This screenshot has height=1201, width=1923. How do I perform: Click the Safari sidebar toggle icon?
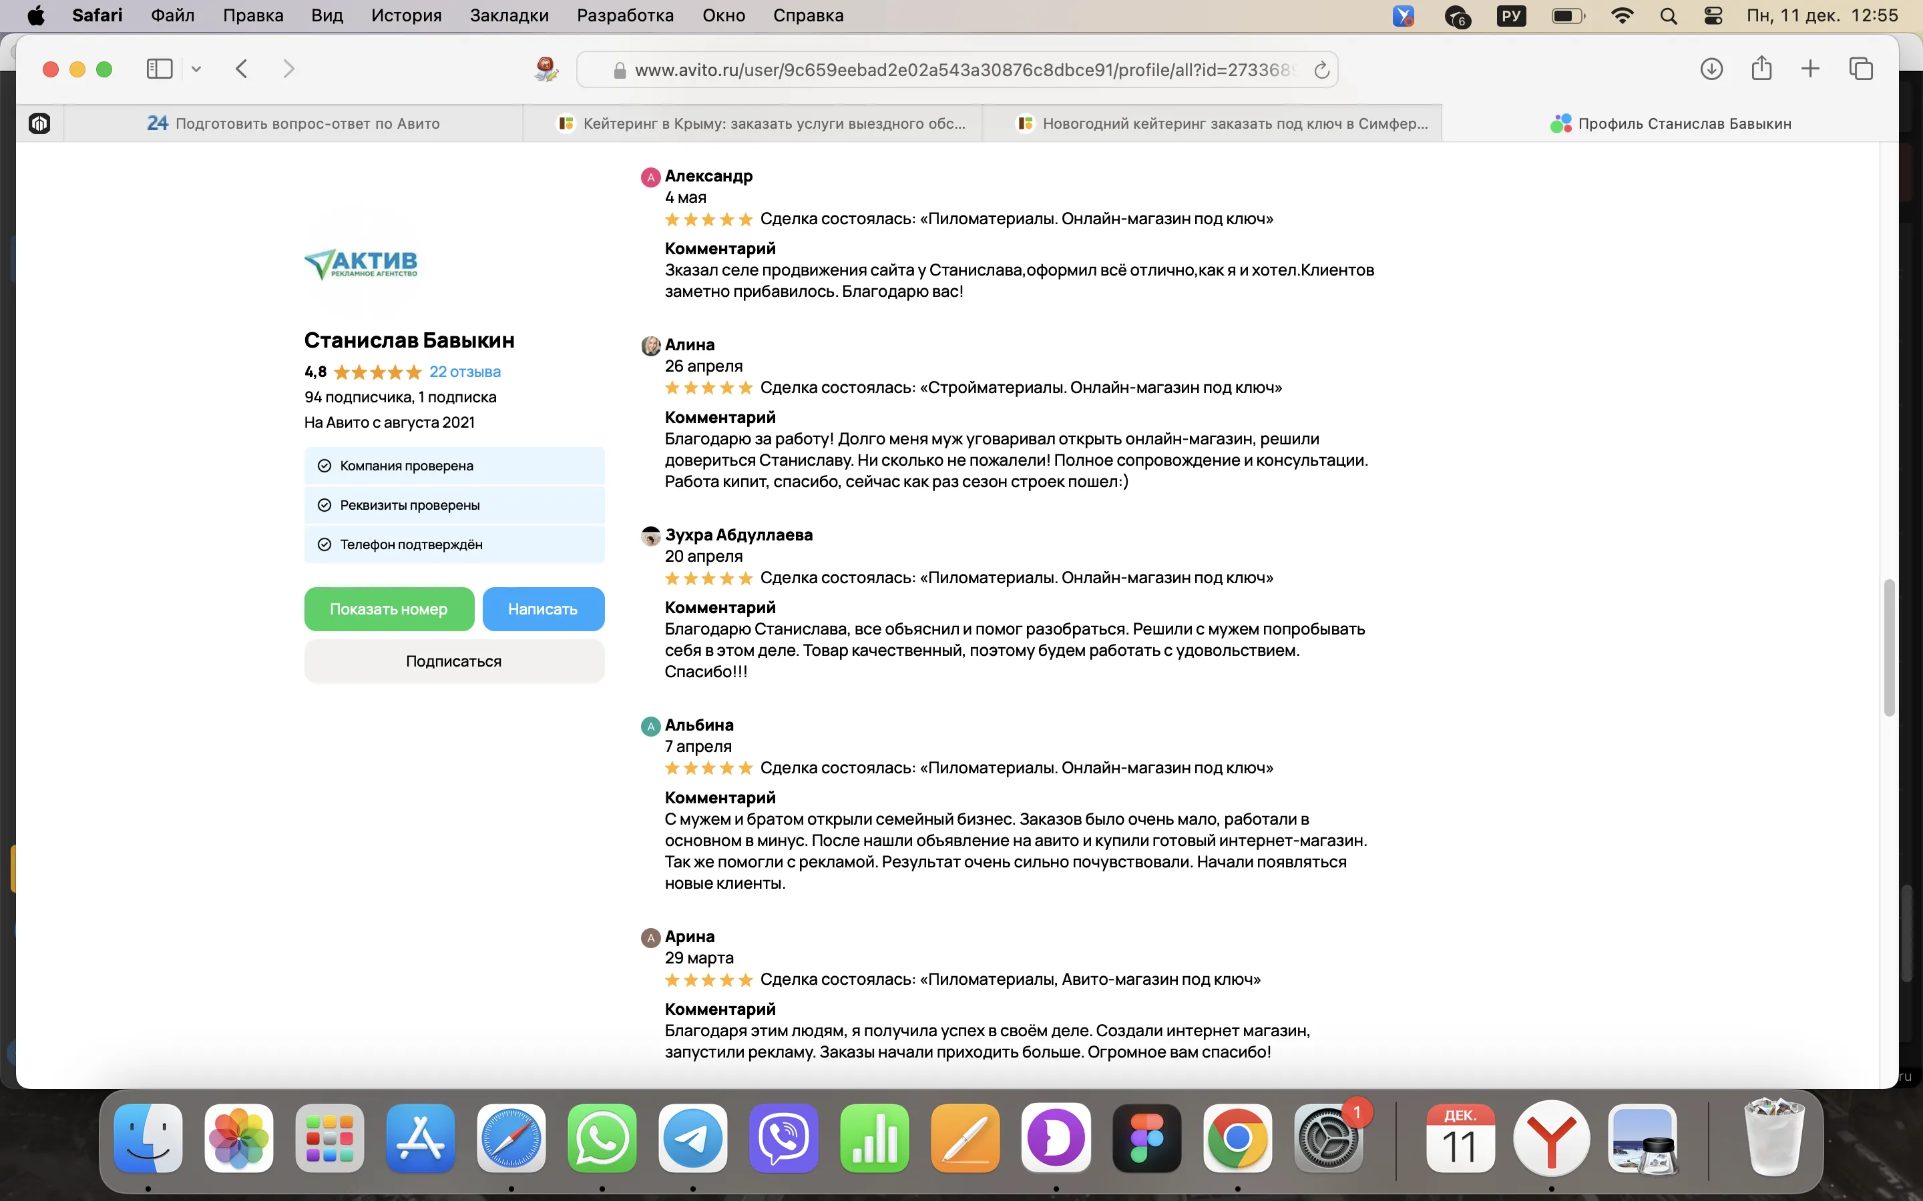tap(159, 69)
